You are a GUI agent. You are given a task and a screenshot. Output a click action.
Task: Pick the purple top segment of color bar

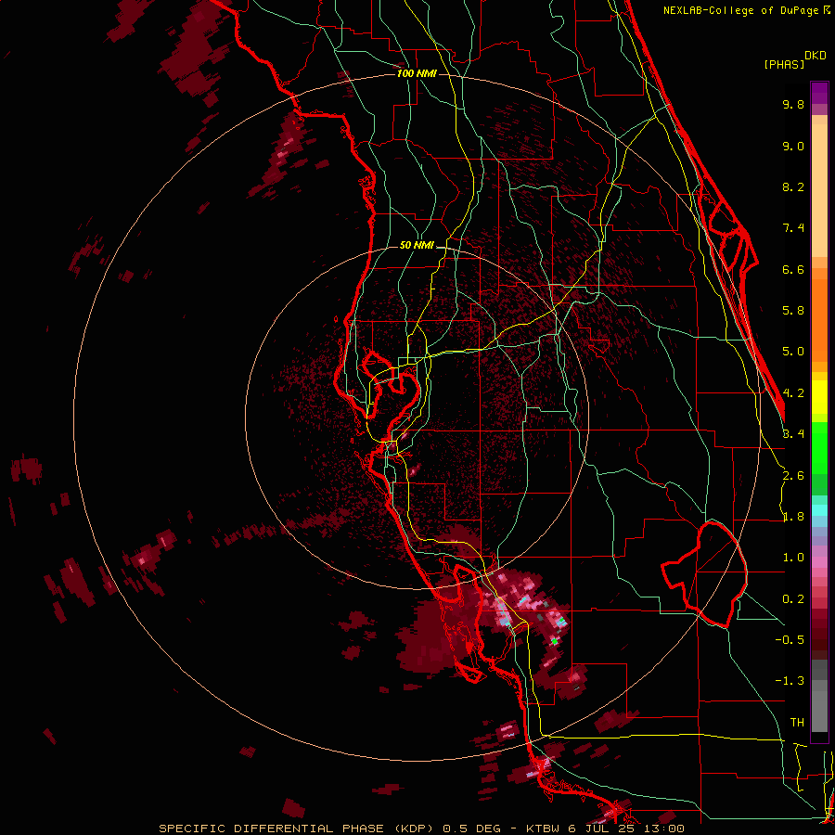pyautogui.click(x=819, y=93)
